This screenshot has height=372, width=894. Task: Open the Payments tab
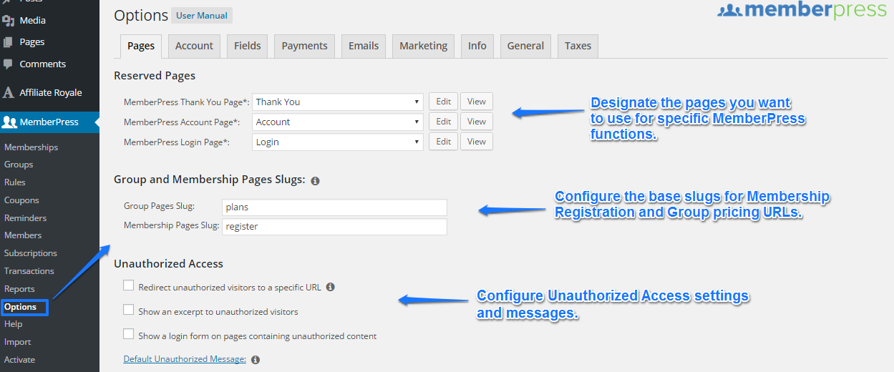click(x=304, y=46)
